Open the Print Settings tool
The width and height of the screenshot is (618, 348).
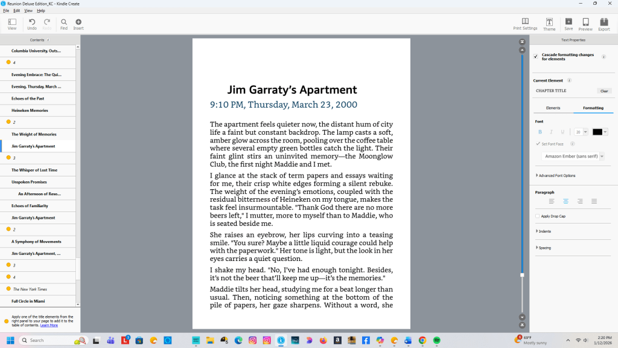[x=525, y=24]
